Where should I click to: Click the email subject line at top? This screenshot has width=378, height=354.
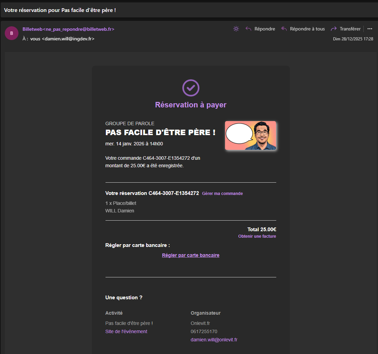point(60,10)
